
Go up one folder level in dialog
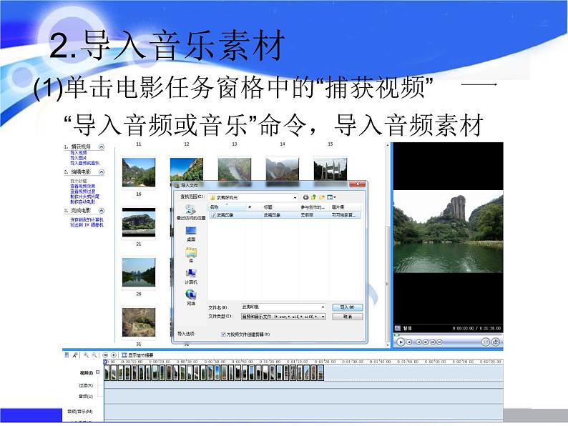[x=314, y=197]
